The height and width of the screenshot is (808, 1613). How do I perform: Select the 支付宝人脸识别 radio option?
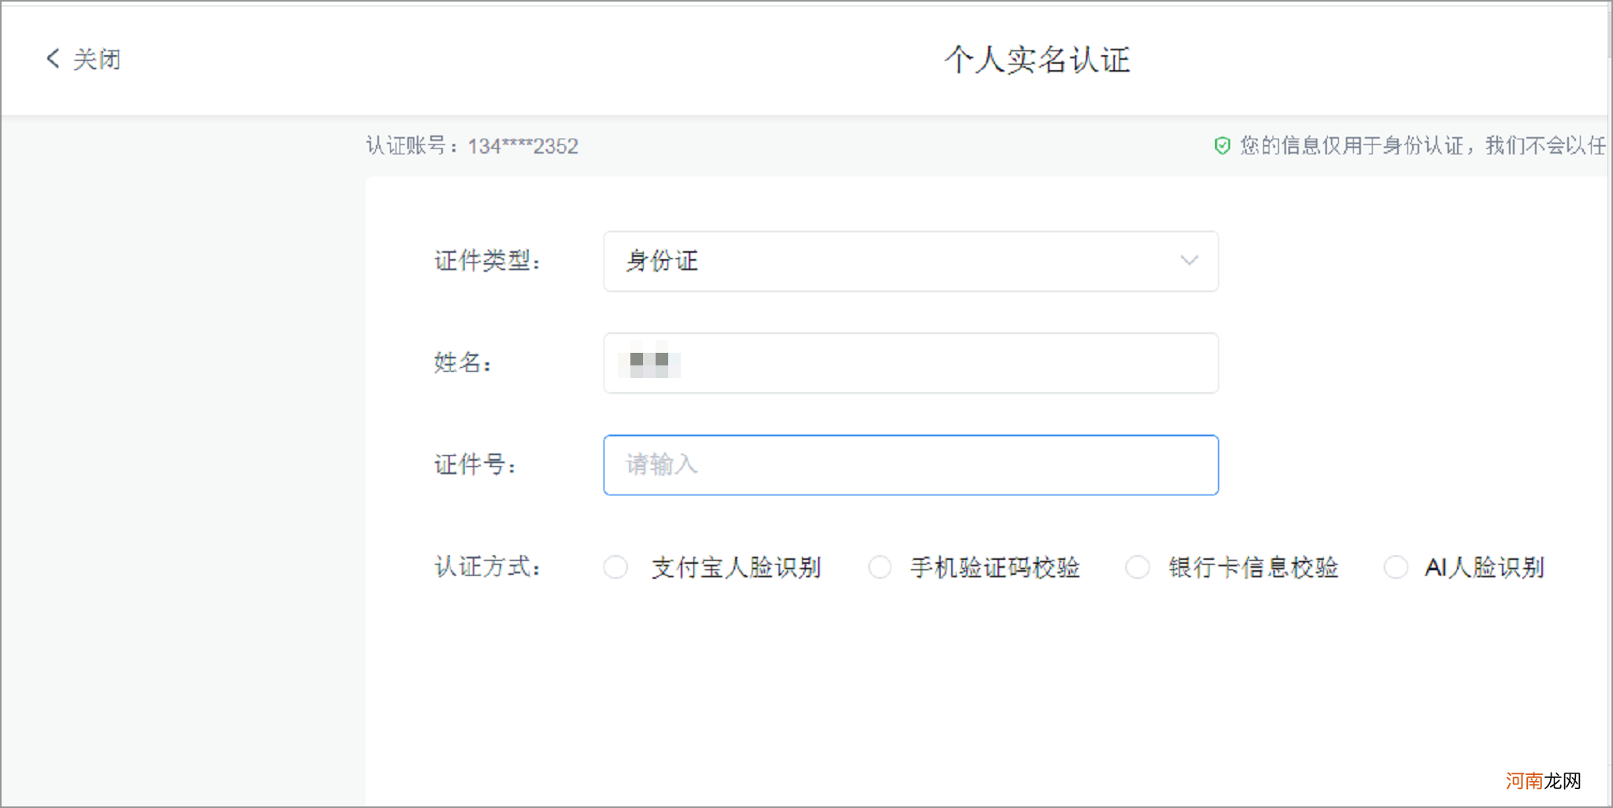pyautogui.click(x=615, y=567)
